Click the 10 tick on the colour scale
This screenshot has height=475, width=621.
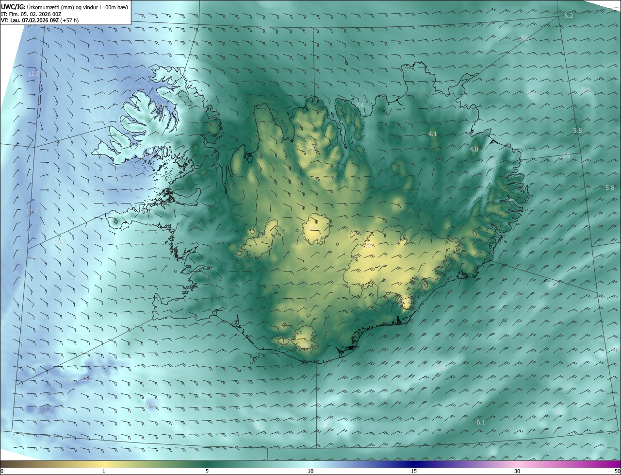click(310, 471)
